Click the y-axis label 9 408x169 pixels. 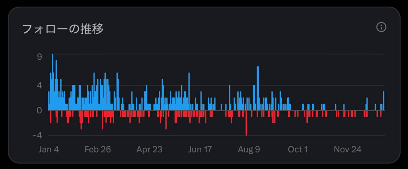(39, 57)
